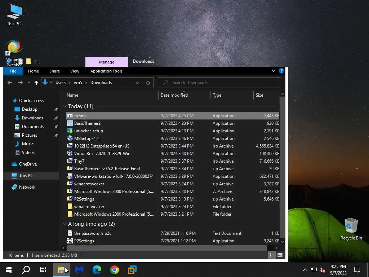Image resolution: width=369 pixels, height=277 pixels.
Task: Click the unlocker-setup file icon
Action: 70,131
